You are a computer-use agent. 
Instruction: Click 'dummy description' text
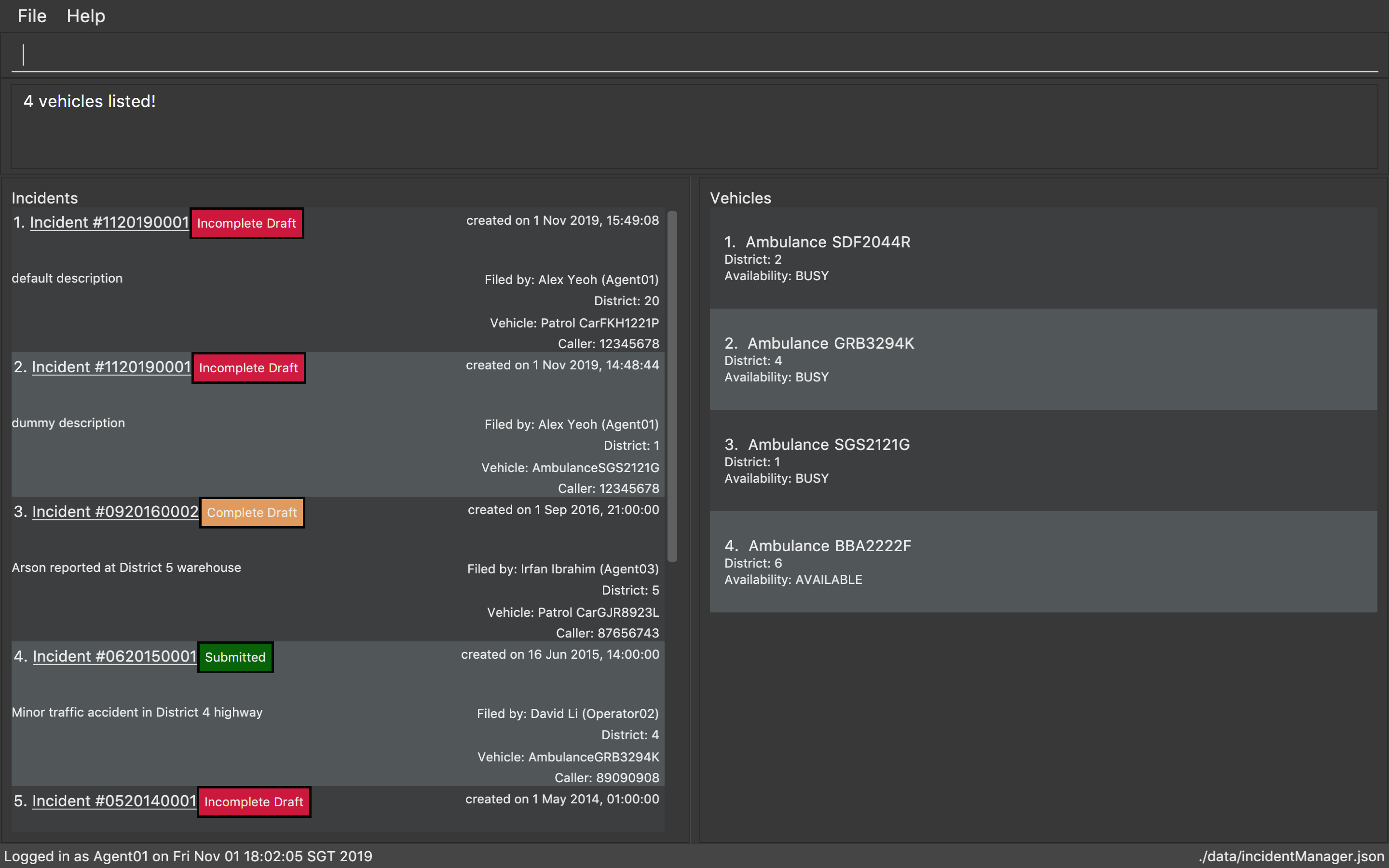[68, 423]
